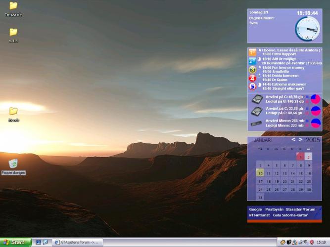Click the analog clock widget

point(308,29)
